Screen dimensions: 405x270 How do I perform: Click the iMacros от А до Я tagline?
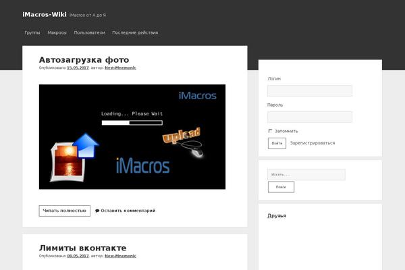click(x=88, y=16)
